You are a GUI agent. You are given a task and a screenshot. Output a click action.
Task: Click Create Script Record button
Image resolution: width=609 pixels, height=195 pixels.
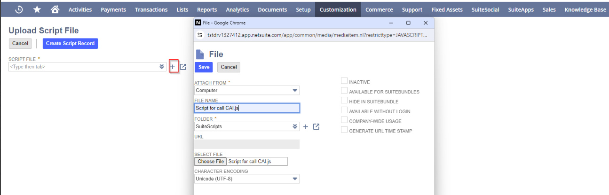(x=70, y=43)
